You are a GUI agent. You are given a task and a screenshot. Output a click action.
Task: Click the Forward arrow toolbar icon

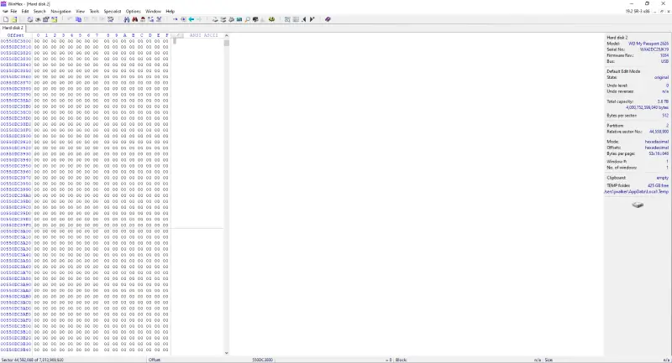tap(199, 18)
